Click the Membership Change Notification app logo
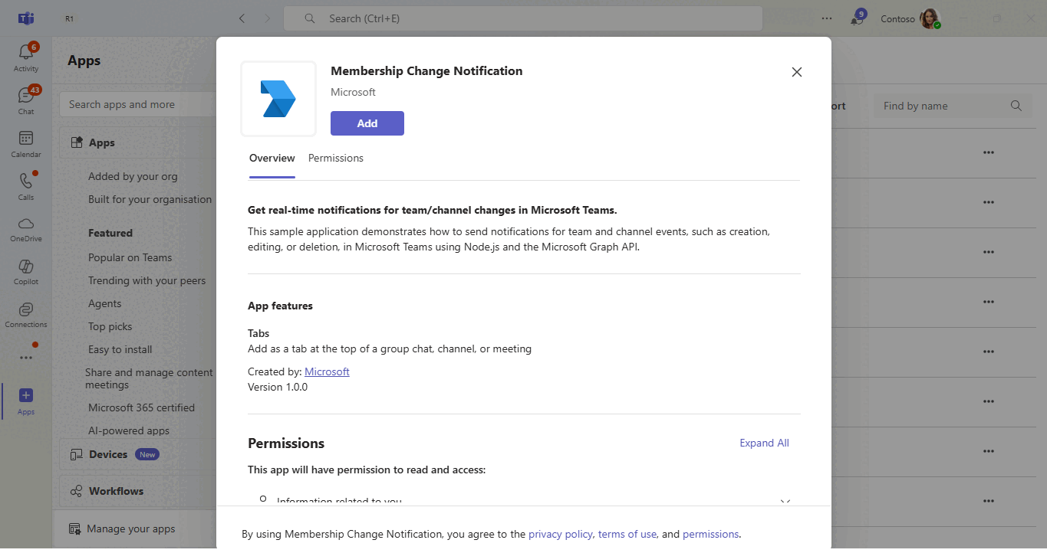 point(278,99)
